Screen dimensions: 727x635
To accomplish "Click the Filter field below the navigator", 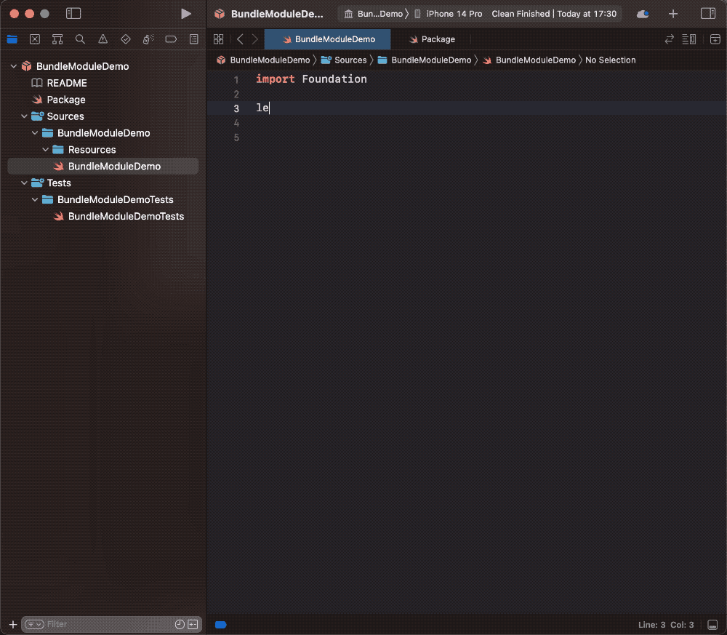I will click(x=95, y=624).
